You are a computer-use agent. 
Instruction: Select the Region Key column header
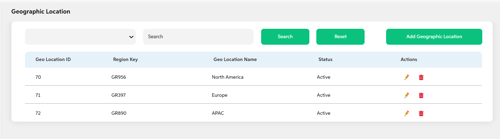pos(125,60)
